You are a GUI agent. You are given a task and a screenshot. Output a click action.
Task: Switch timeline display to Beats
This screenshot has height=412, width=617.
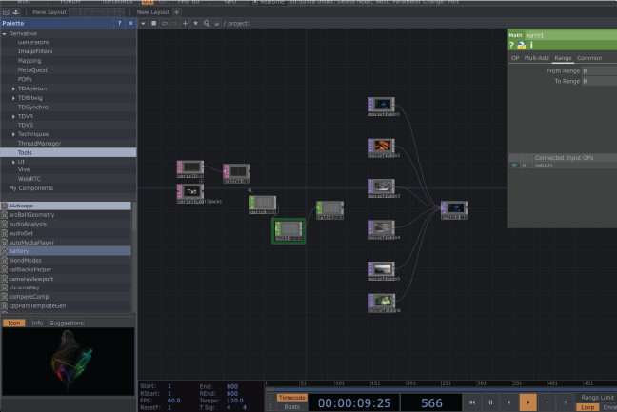[x=291, y=406]
